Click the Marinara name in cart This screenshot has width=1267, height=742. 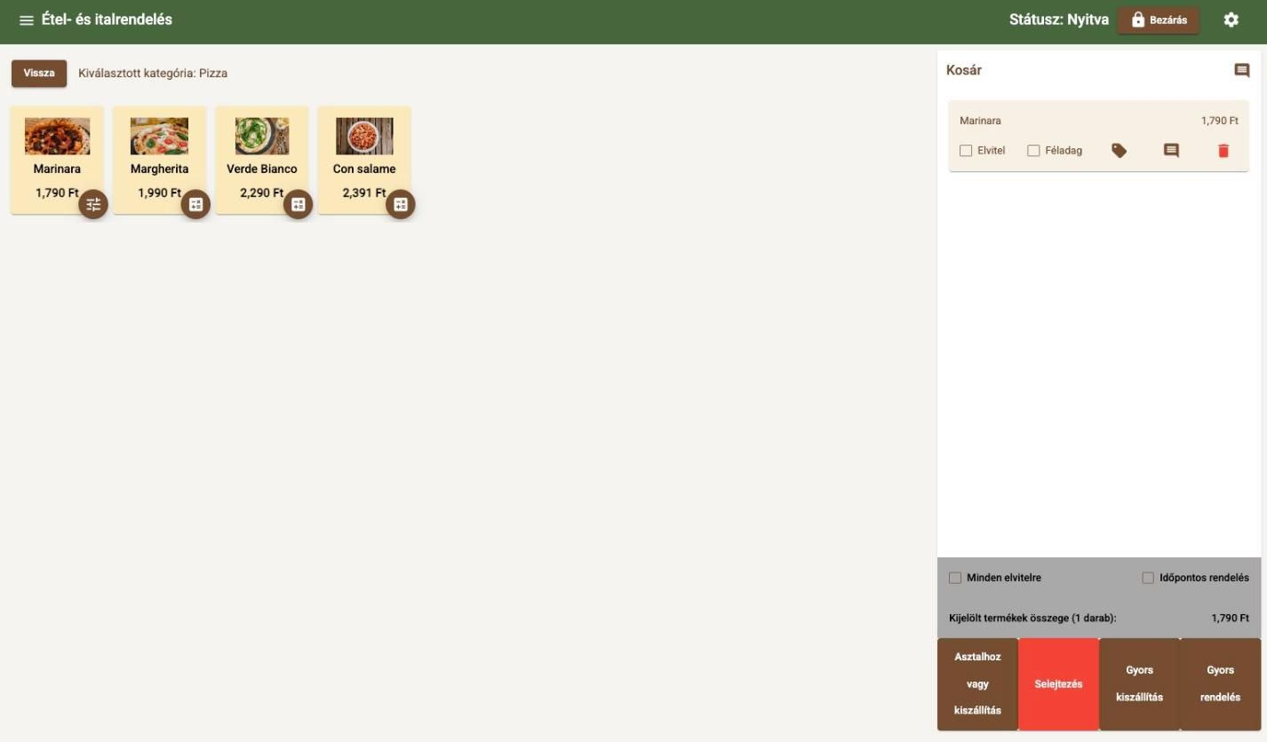click(x=980, y=121)
